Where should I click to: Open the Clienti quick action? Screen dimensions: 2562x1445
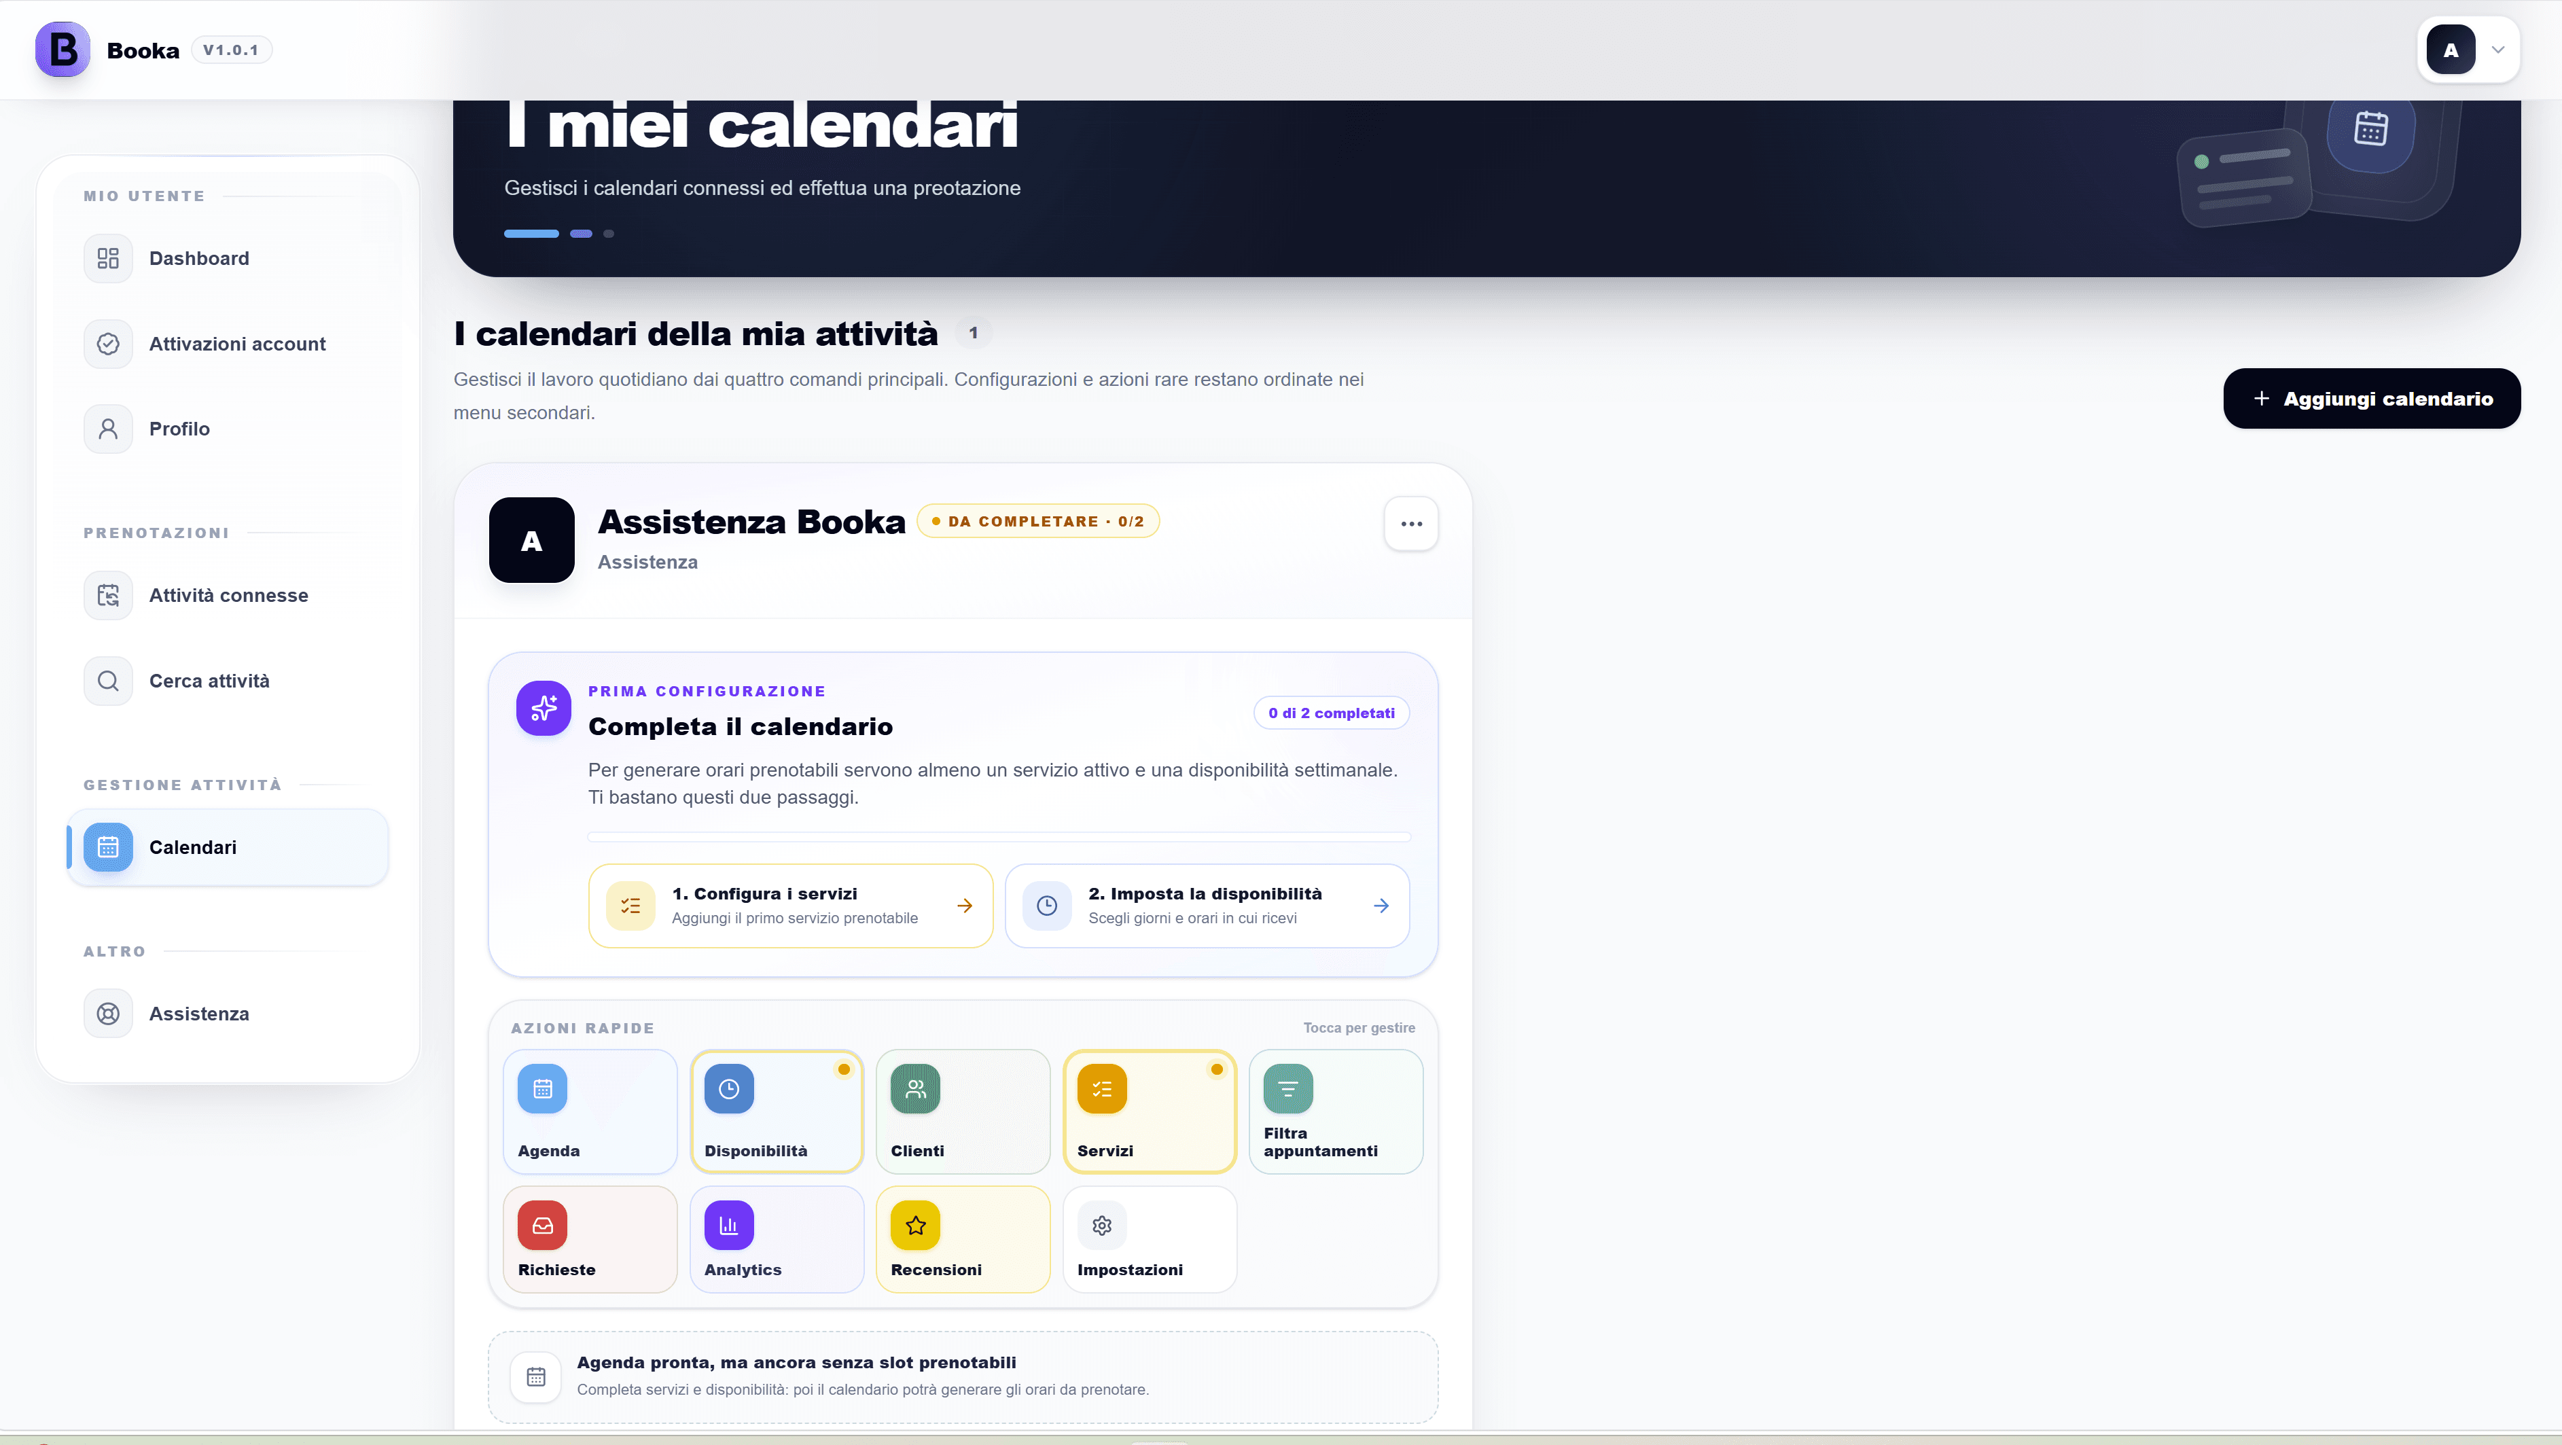tap(963, 1112)
